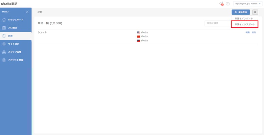Open スタッフ管理 people icon
This screenshot has width=264, height=135.
(x=4, y=52)
